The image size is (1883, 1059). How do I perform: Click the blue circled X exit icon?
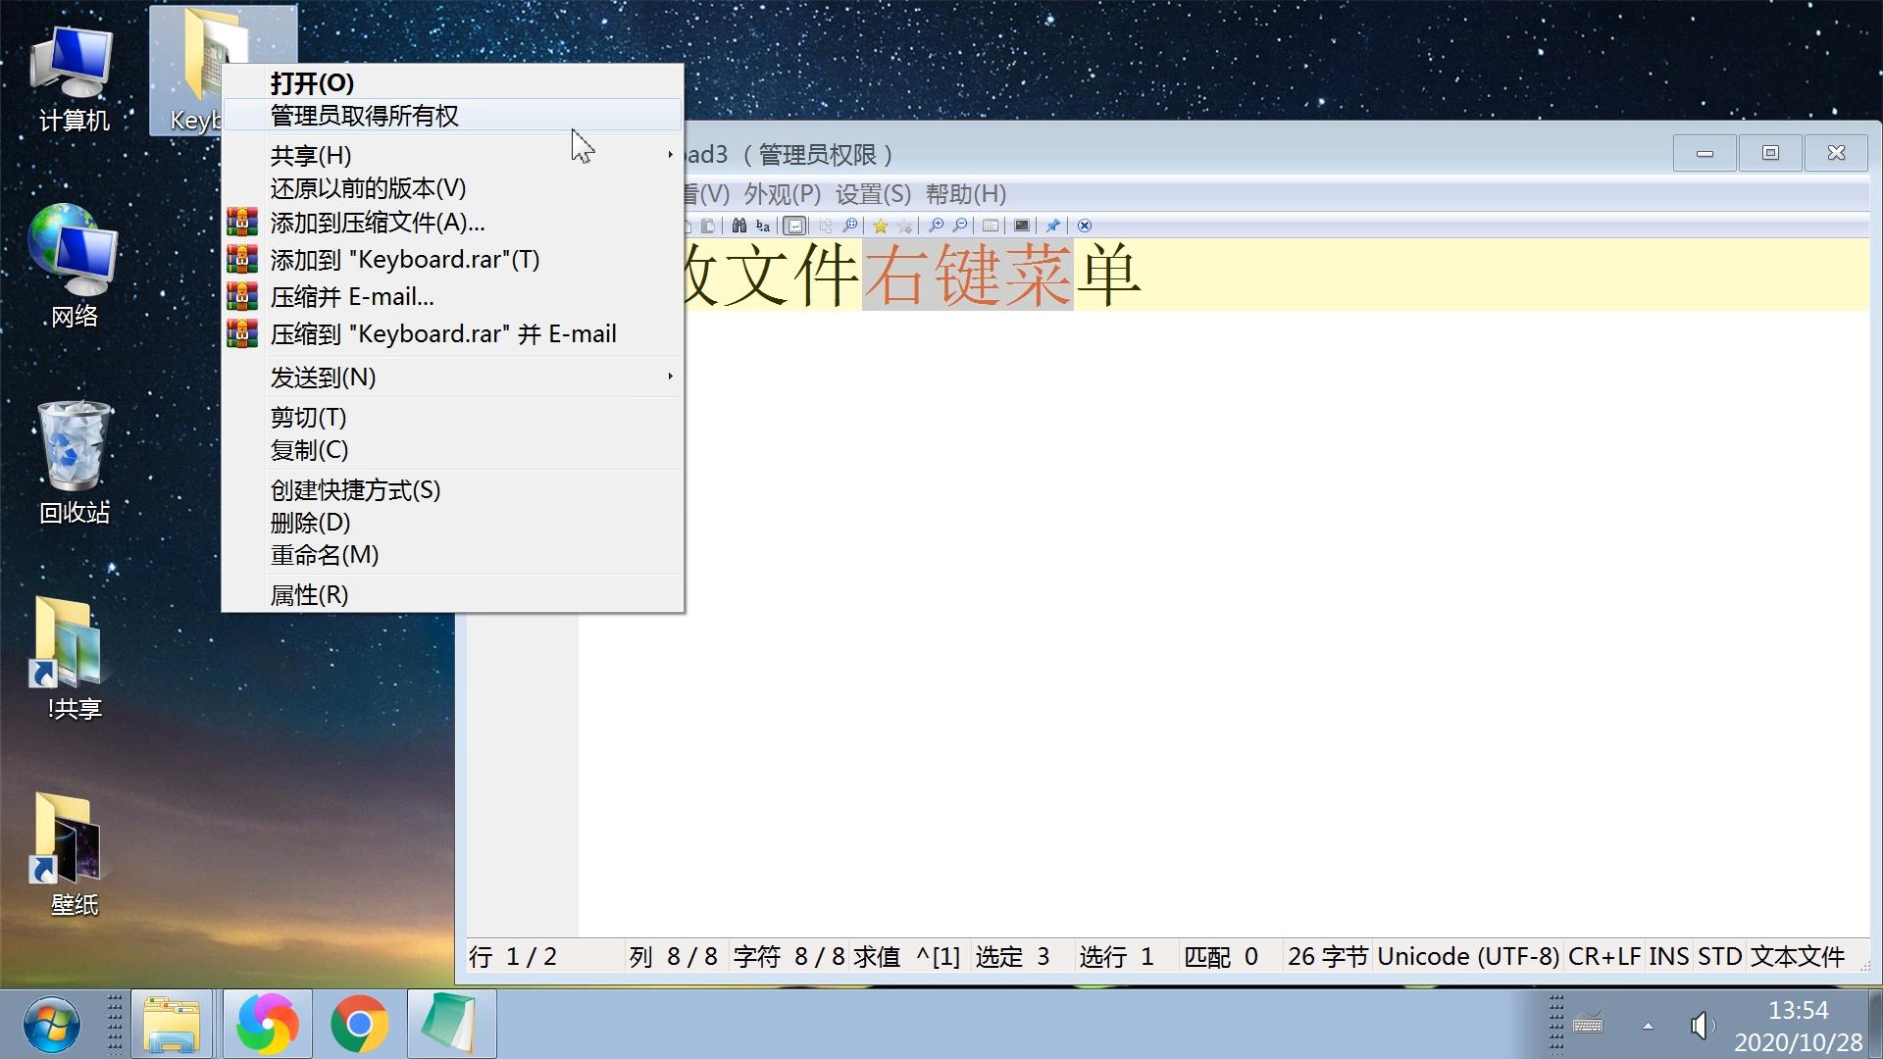(x=1084, y=226)
